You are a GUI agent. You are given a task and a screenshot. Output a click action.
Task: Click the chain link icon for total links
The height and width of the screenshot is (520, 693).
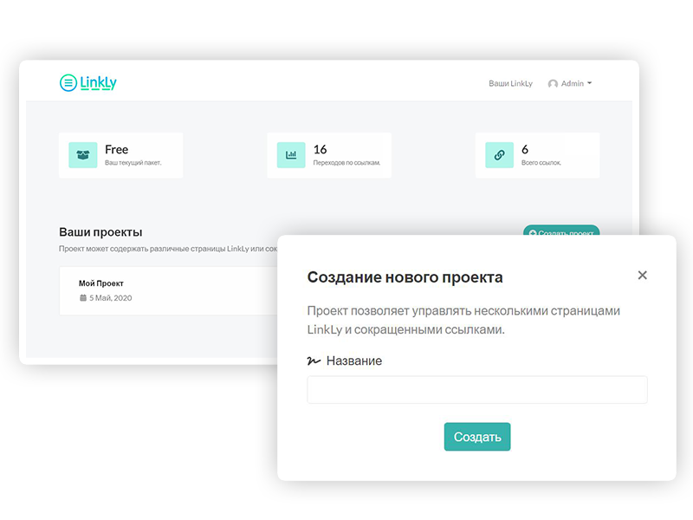(499, 155)
